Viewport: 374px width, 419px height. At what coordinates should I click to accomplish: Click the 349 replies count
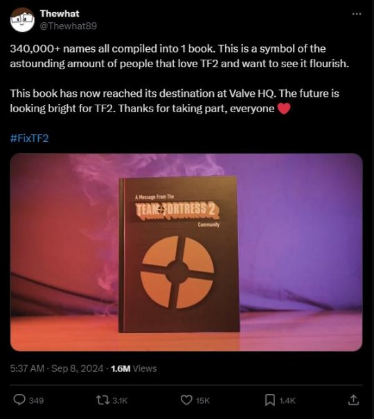pos(36,400)
